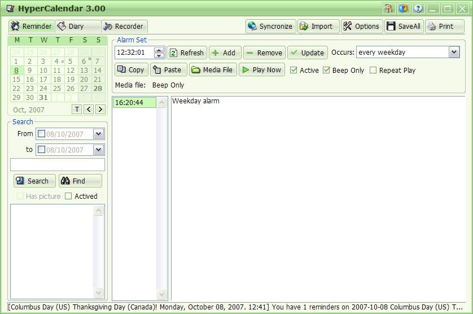Select October 8 in the calendar

pyautogui.click(x=16, y=71)
